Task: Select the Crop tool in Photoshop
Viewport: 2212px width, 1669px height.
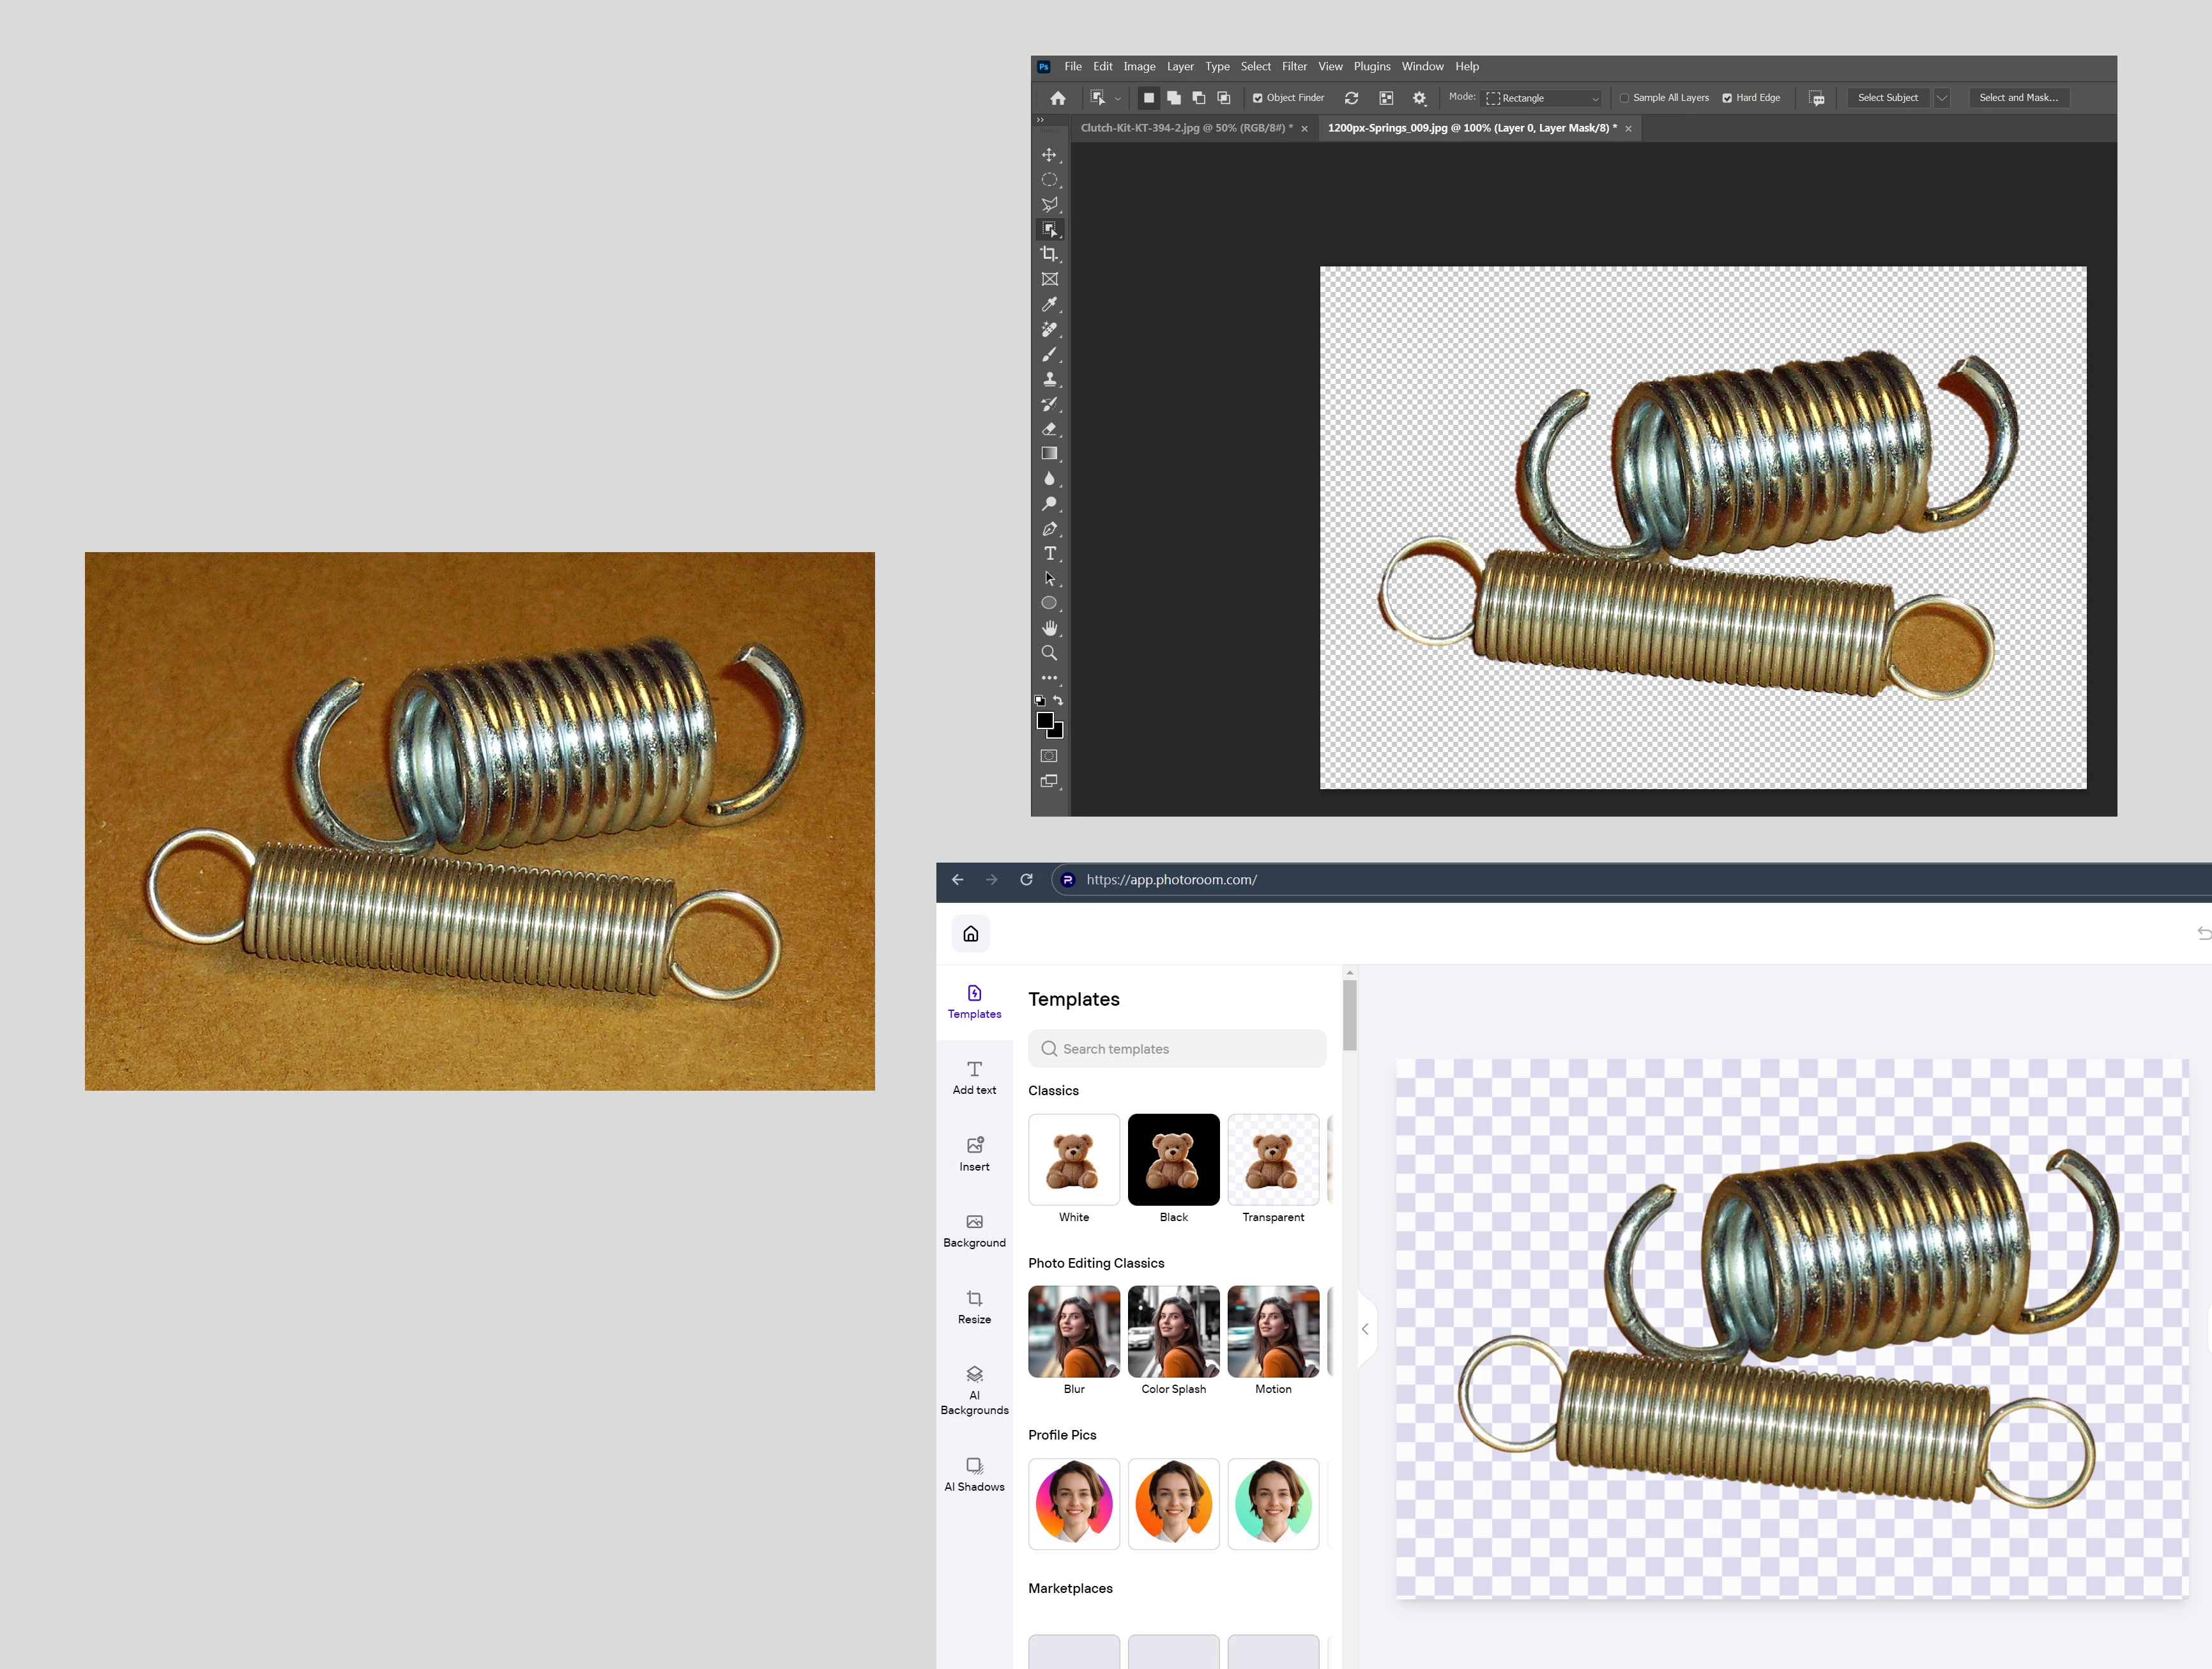Action: pyautogui.click(x=1048, y=254)
